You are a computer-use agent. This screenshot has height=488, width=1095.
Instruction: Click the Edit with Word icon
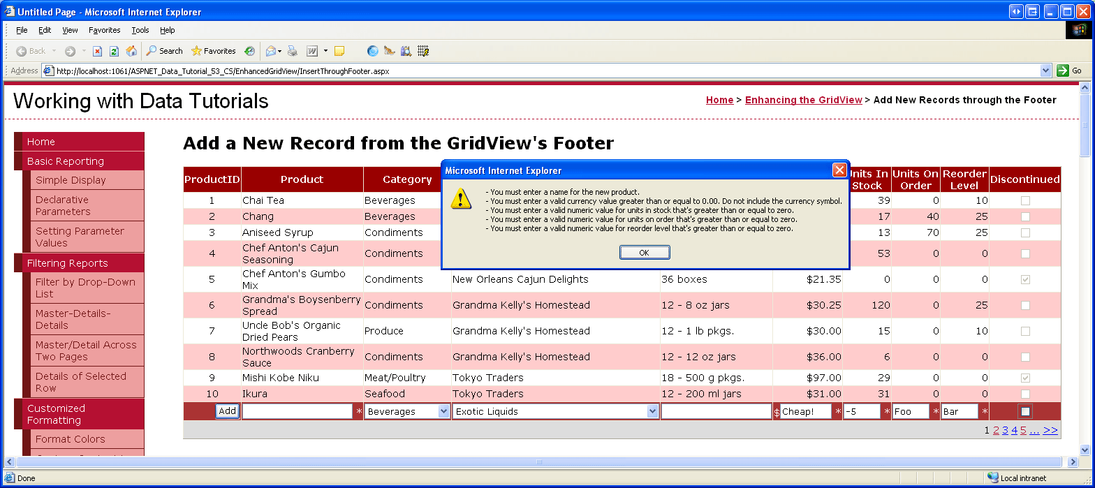[x=312, y=51]
